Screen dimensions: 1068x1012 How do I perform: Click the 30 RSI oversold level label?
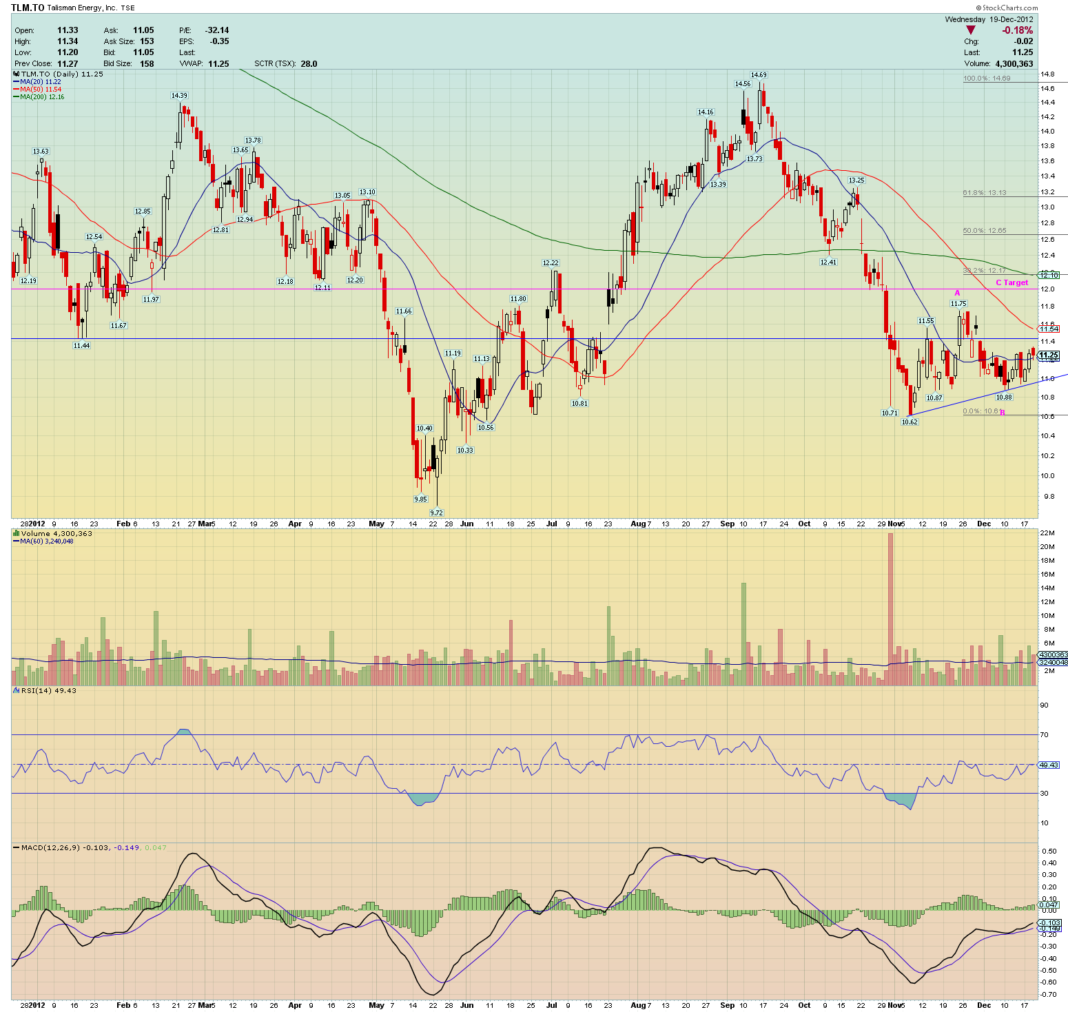[x=1044, y=794]
